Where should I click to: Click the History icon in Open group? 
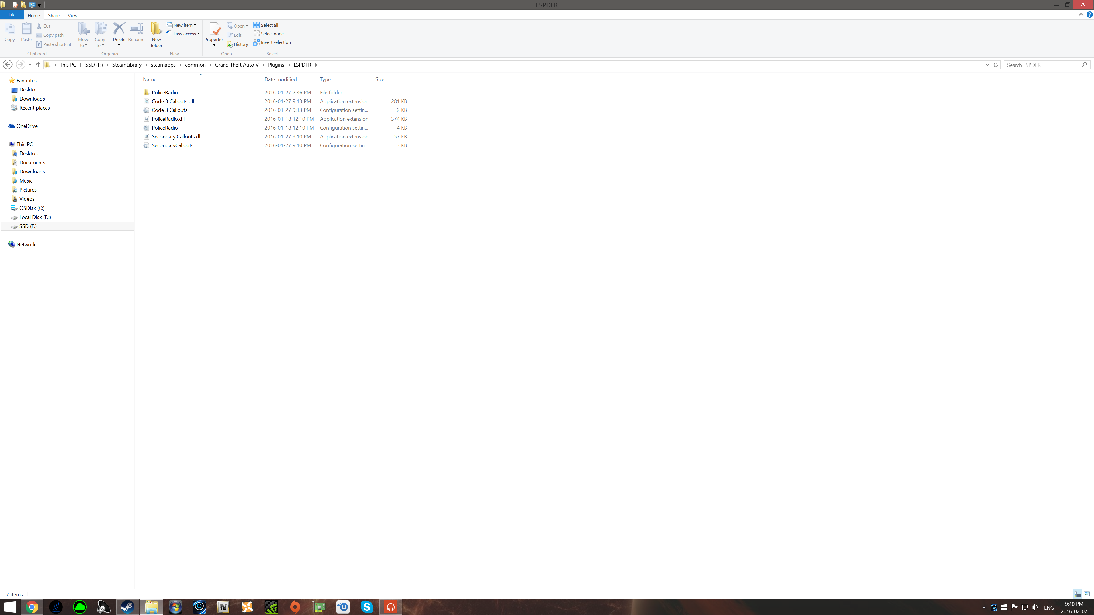(237, 44)
